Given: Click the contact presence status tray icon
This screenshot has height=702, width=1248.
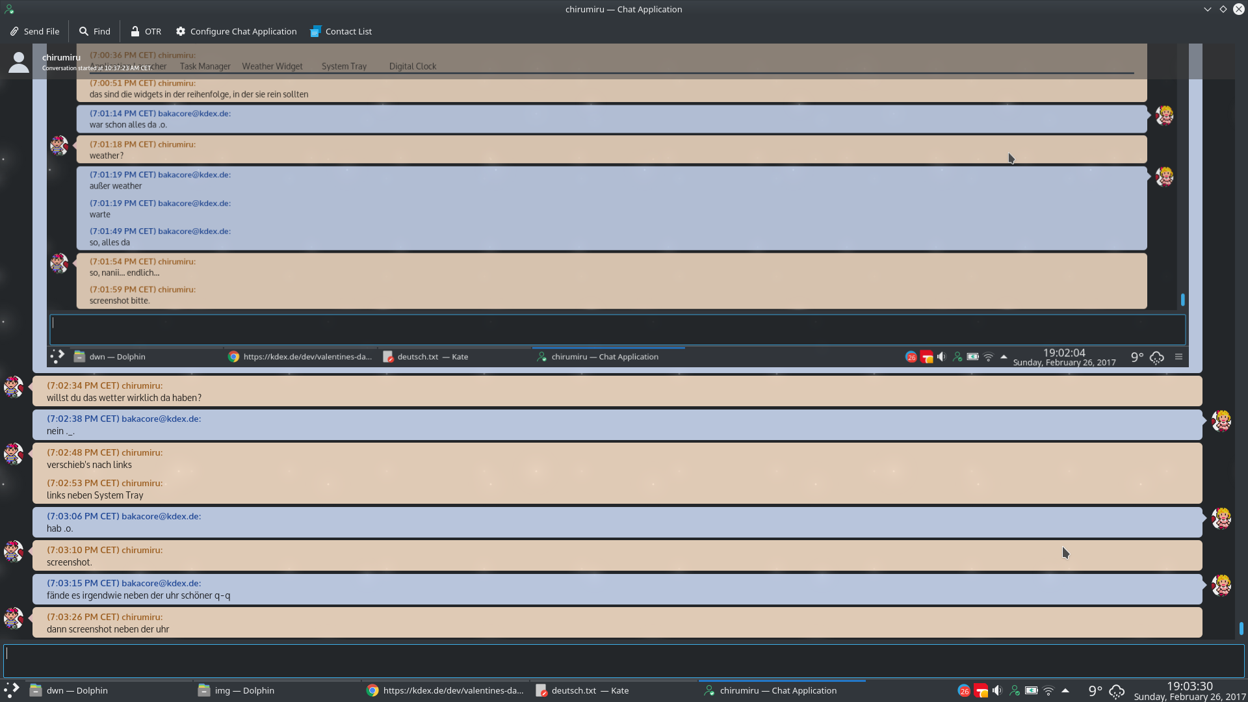Looking at the screenshot, I should click(1015, 690).
